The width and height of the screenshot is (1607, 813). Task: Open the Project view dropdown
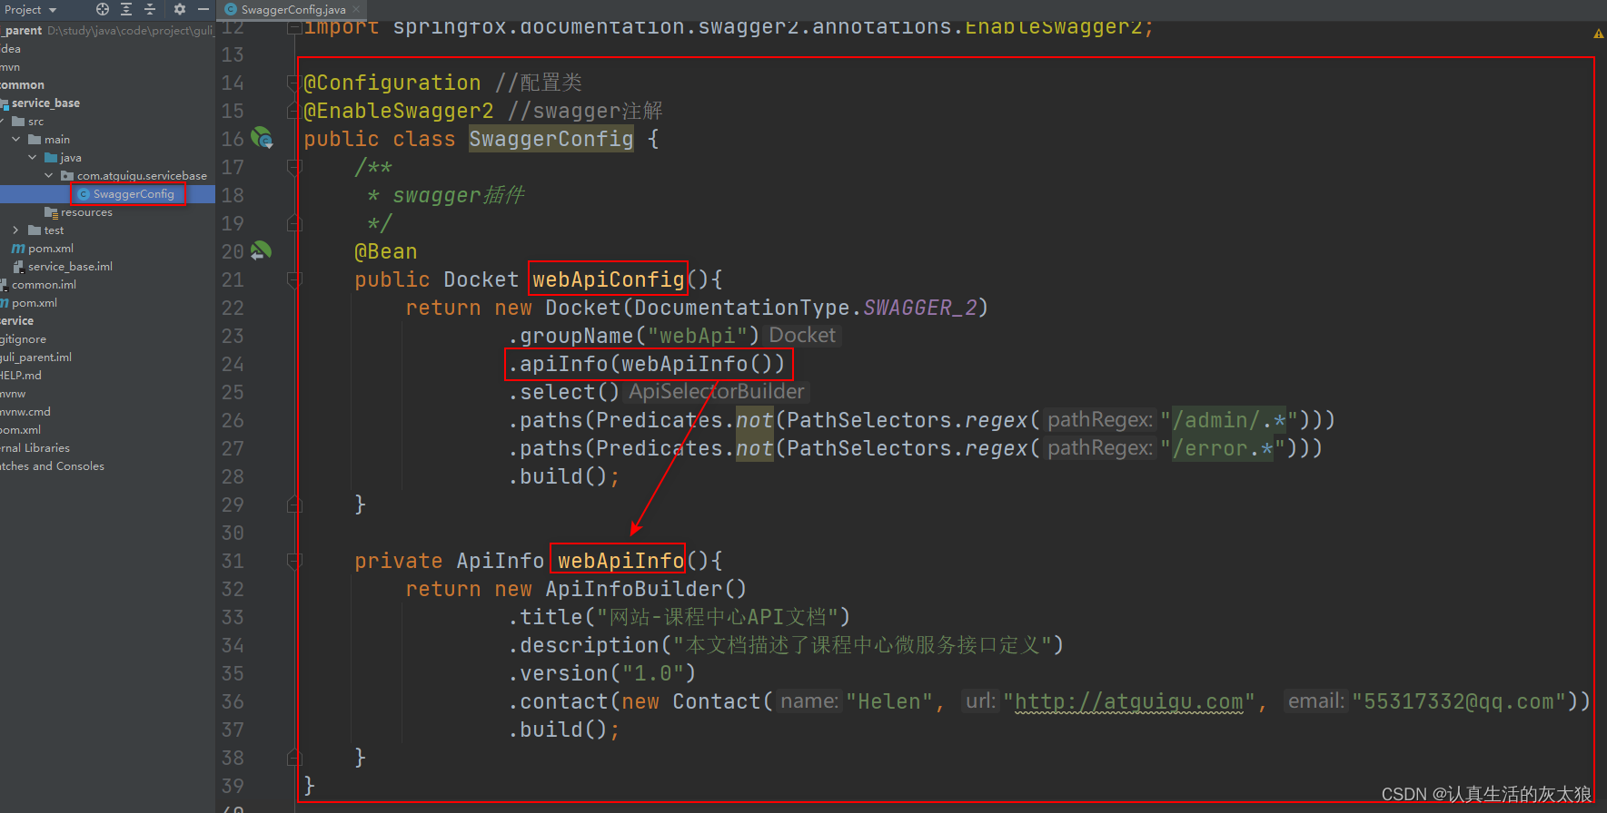31,9
